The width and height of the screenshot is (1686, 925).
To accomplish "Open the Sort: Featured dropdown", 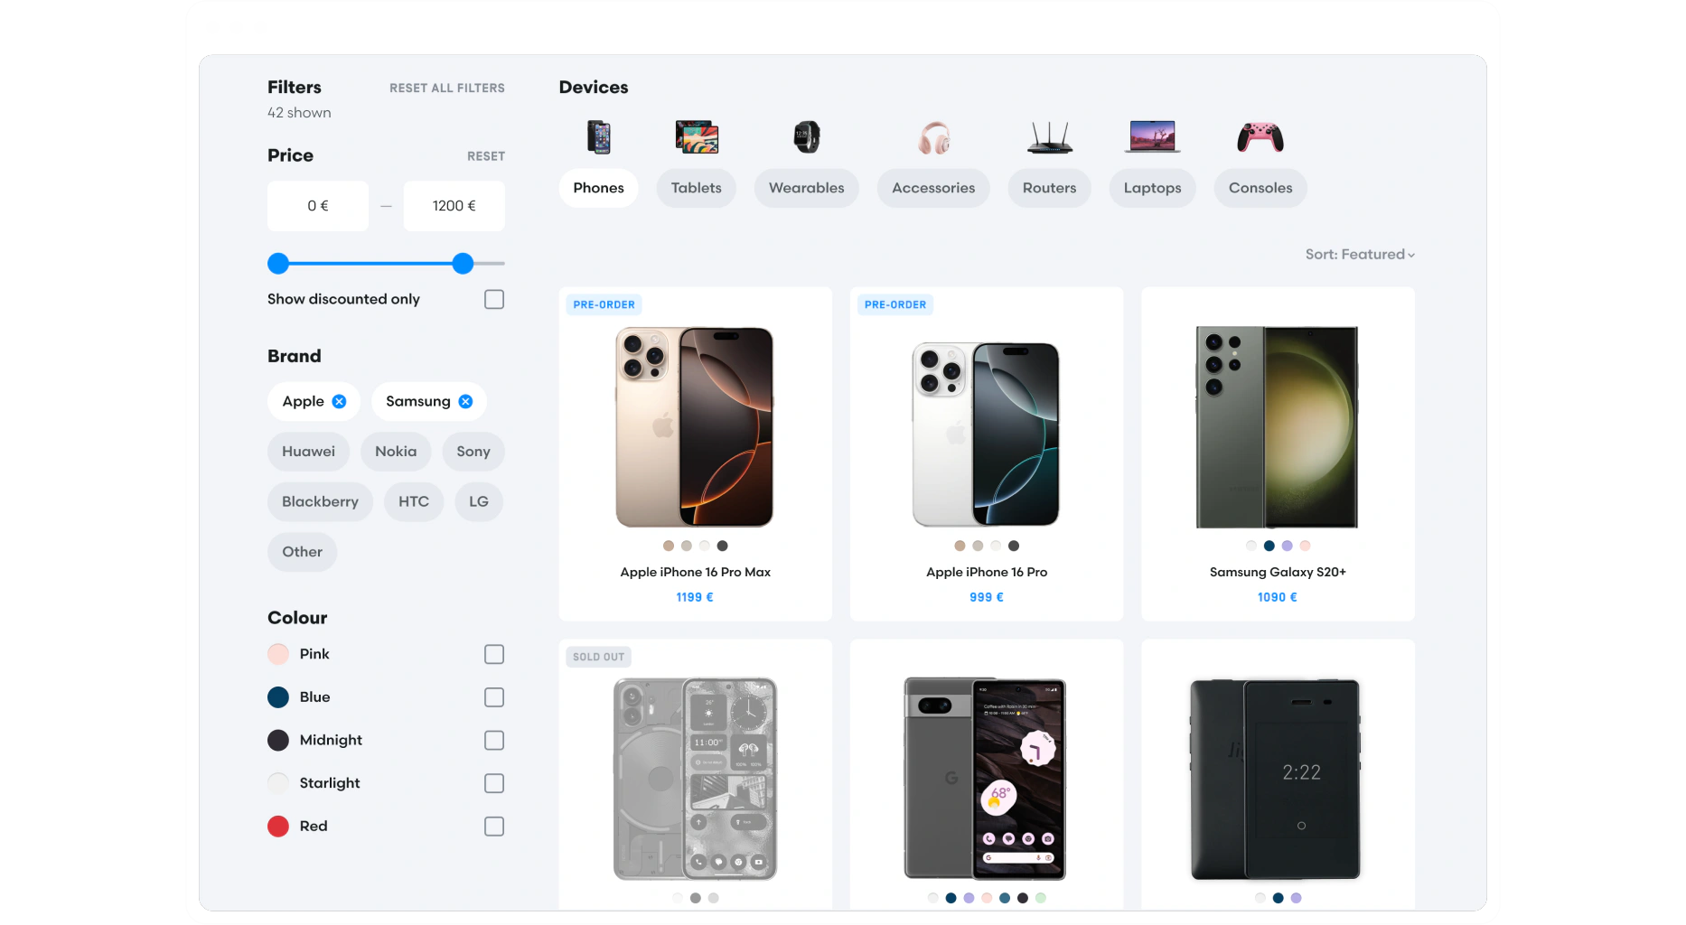I will click(x=1360, y=255).
